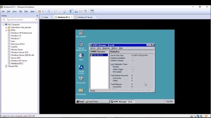The image size is (211, 118).
Task: Toggle the thumbnail bar view icon
Action: click(x=76, y=11)
